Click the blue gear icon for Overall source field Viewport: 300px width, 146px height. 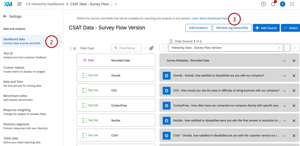click(x=166, y=76)
